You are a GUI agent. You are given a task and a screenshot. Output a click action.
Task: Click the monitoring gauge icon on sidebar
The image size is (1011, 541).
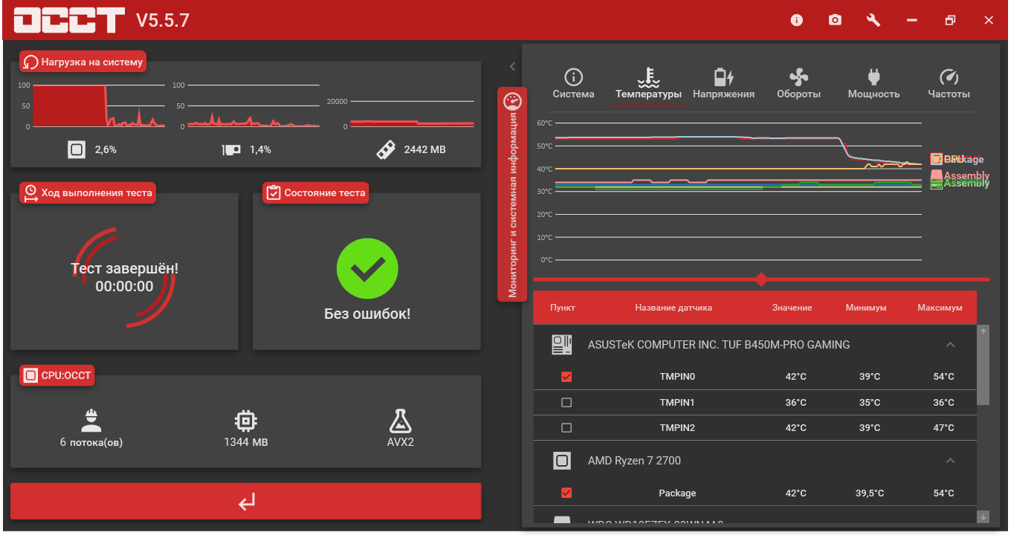[x=512, y=101]
